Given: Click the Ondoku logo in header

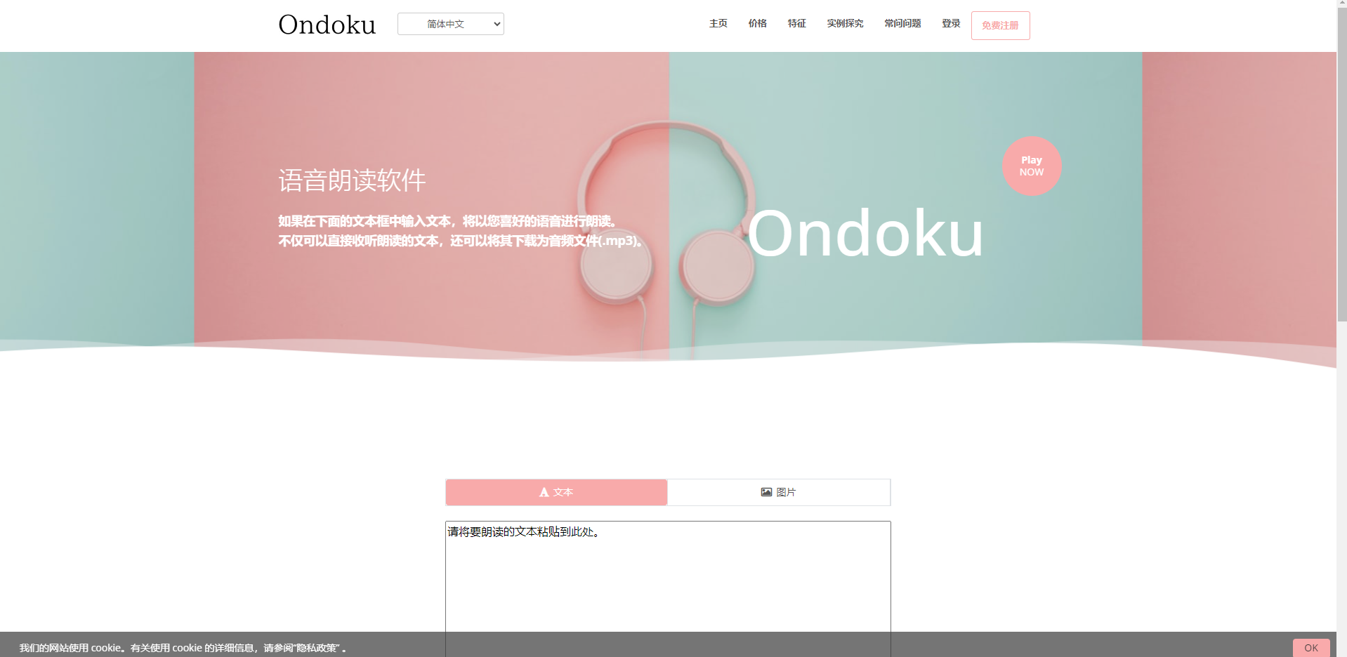Looking at the screenshot, I should pos(327,25).
